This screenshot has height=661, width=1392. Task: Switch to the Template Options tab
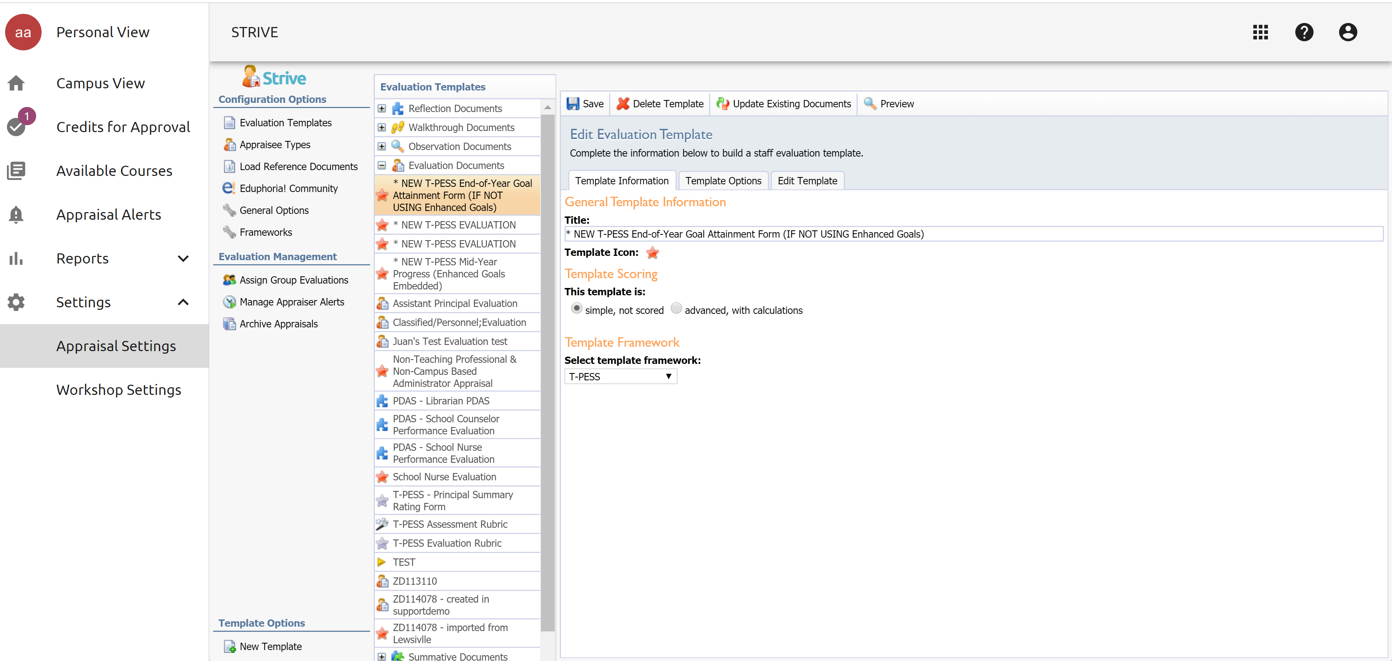723,181
